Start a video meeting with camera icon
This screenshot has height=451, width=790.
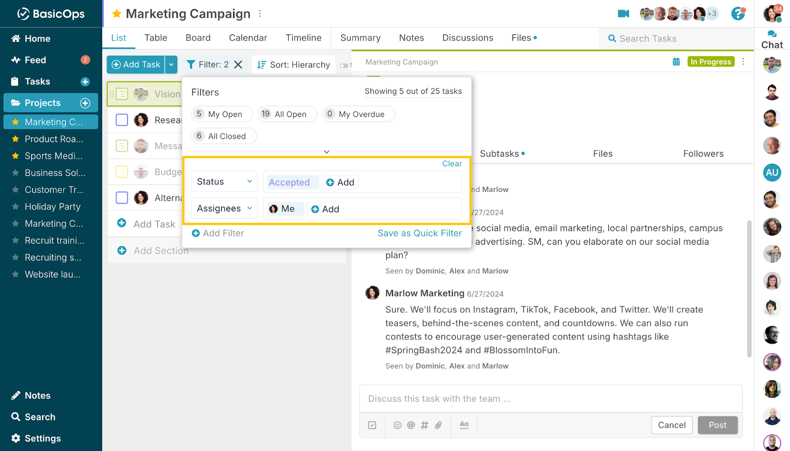(x=623, y=14)
